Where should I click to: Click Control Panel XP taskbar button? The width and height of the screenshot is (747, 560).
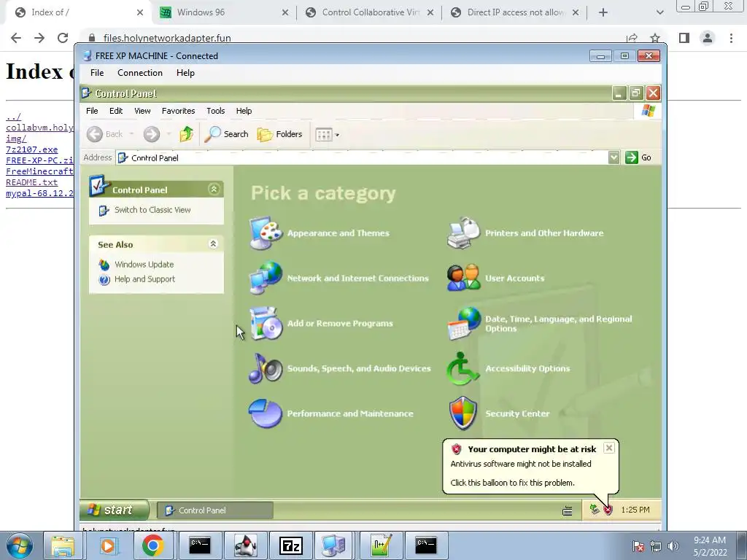click(215, 510)
